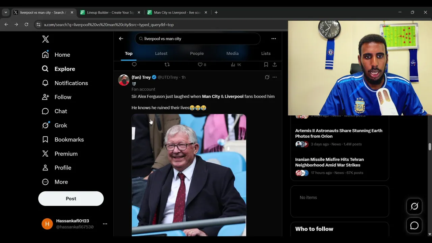This screenshot has height=243, width=432.
Task: Click the @UTDTrey handle
Action: 168,77
